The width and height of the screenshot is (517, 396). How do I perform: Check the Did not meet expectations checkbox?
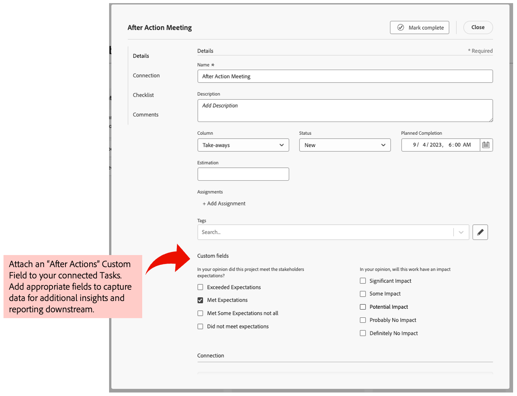[x=200, y=326]
